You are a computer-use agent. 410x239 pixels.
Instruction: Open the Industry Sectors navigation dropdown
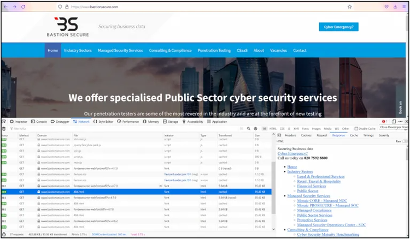tap(78, 50)
